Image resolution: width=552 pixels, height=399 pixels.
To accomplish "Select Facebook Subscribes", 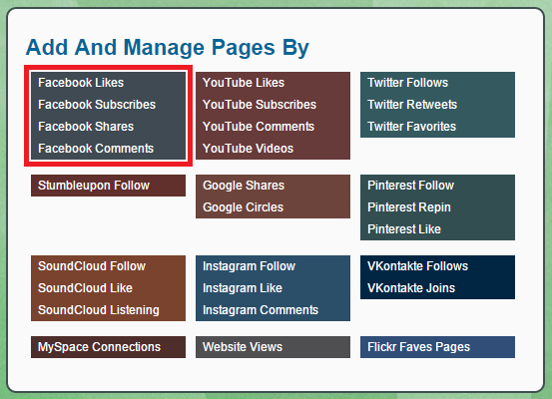I will 97,105.
